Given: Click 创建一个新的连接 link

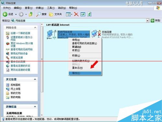Looking at the screenshot, I should click(20, 33).
